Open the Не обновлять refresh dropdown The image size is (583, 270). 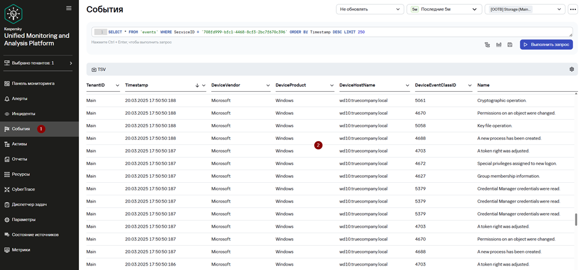[x=370, y=9]
